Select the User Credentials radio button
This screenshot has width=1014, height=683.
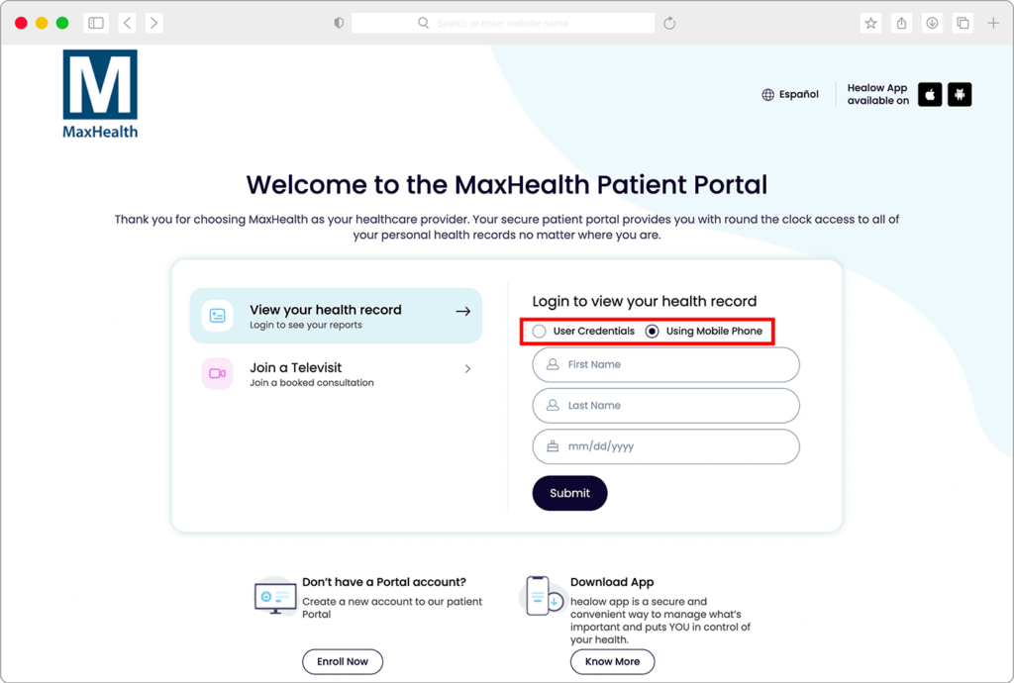click(538, 331)
